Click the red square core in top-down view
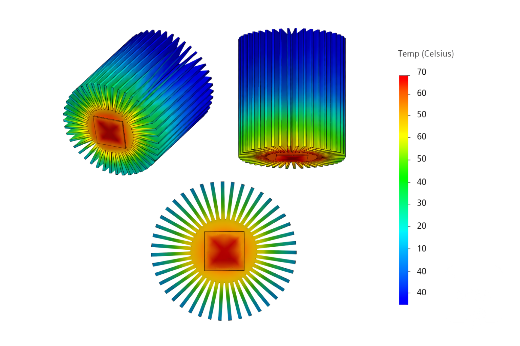 [224, 251]
